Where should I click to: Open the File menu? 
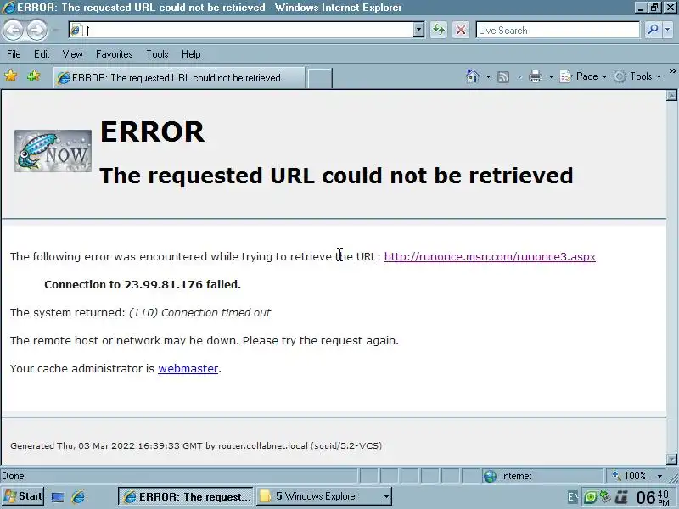point(14,54)
